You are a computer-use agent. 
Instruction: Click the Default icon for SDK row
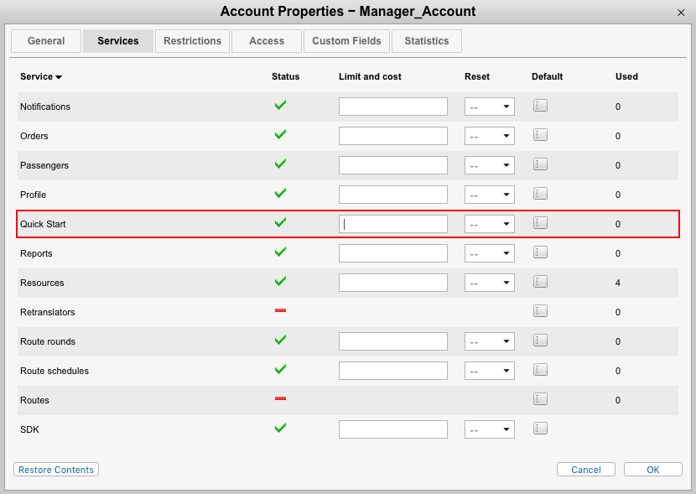pyautogui.click(x=540, y=429)
